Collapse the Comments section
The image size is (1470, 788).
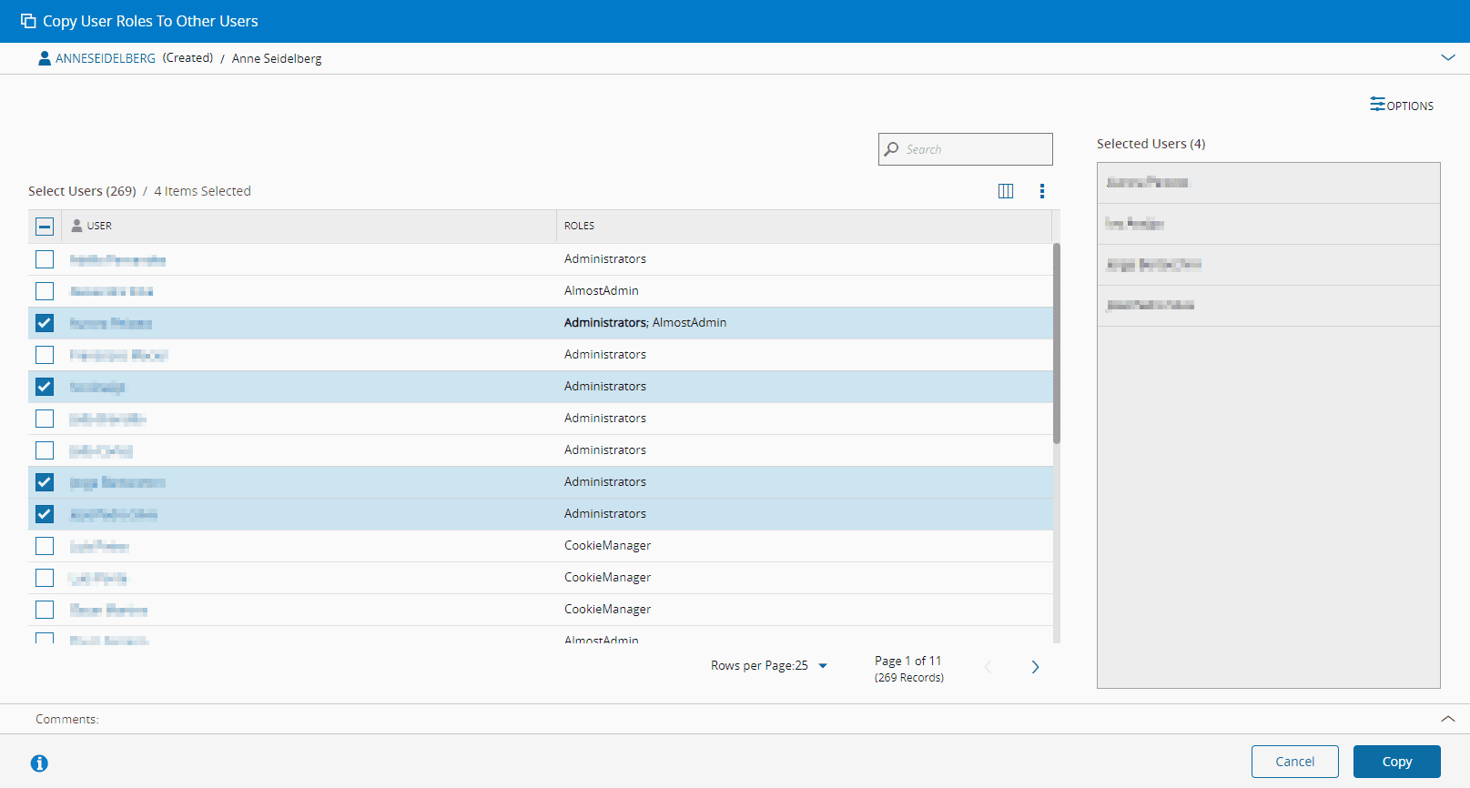click(x=1447, y=719)
